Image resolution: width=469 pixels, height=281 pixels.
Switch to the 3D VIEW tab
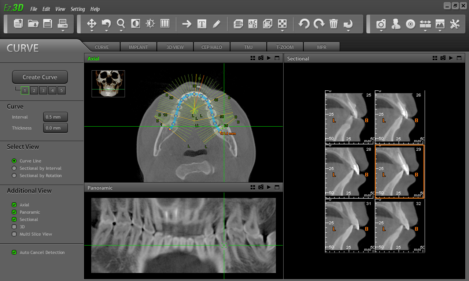(175, 47)
